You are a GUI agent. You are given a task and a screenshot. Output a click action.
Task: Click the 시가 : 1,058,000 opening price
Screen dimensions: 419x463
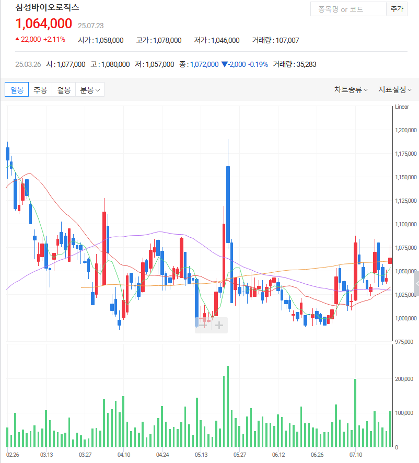coord(101,40)
